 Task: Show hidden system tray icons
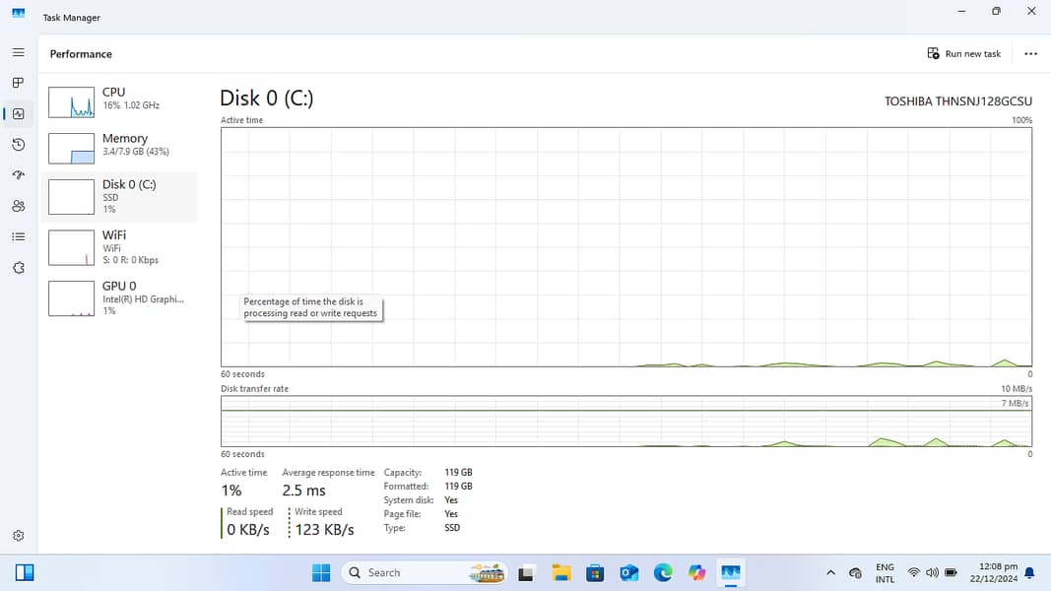tap(830, 573)
